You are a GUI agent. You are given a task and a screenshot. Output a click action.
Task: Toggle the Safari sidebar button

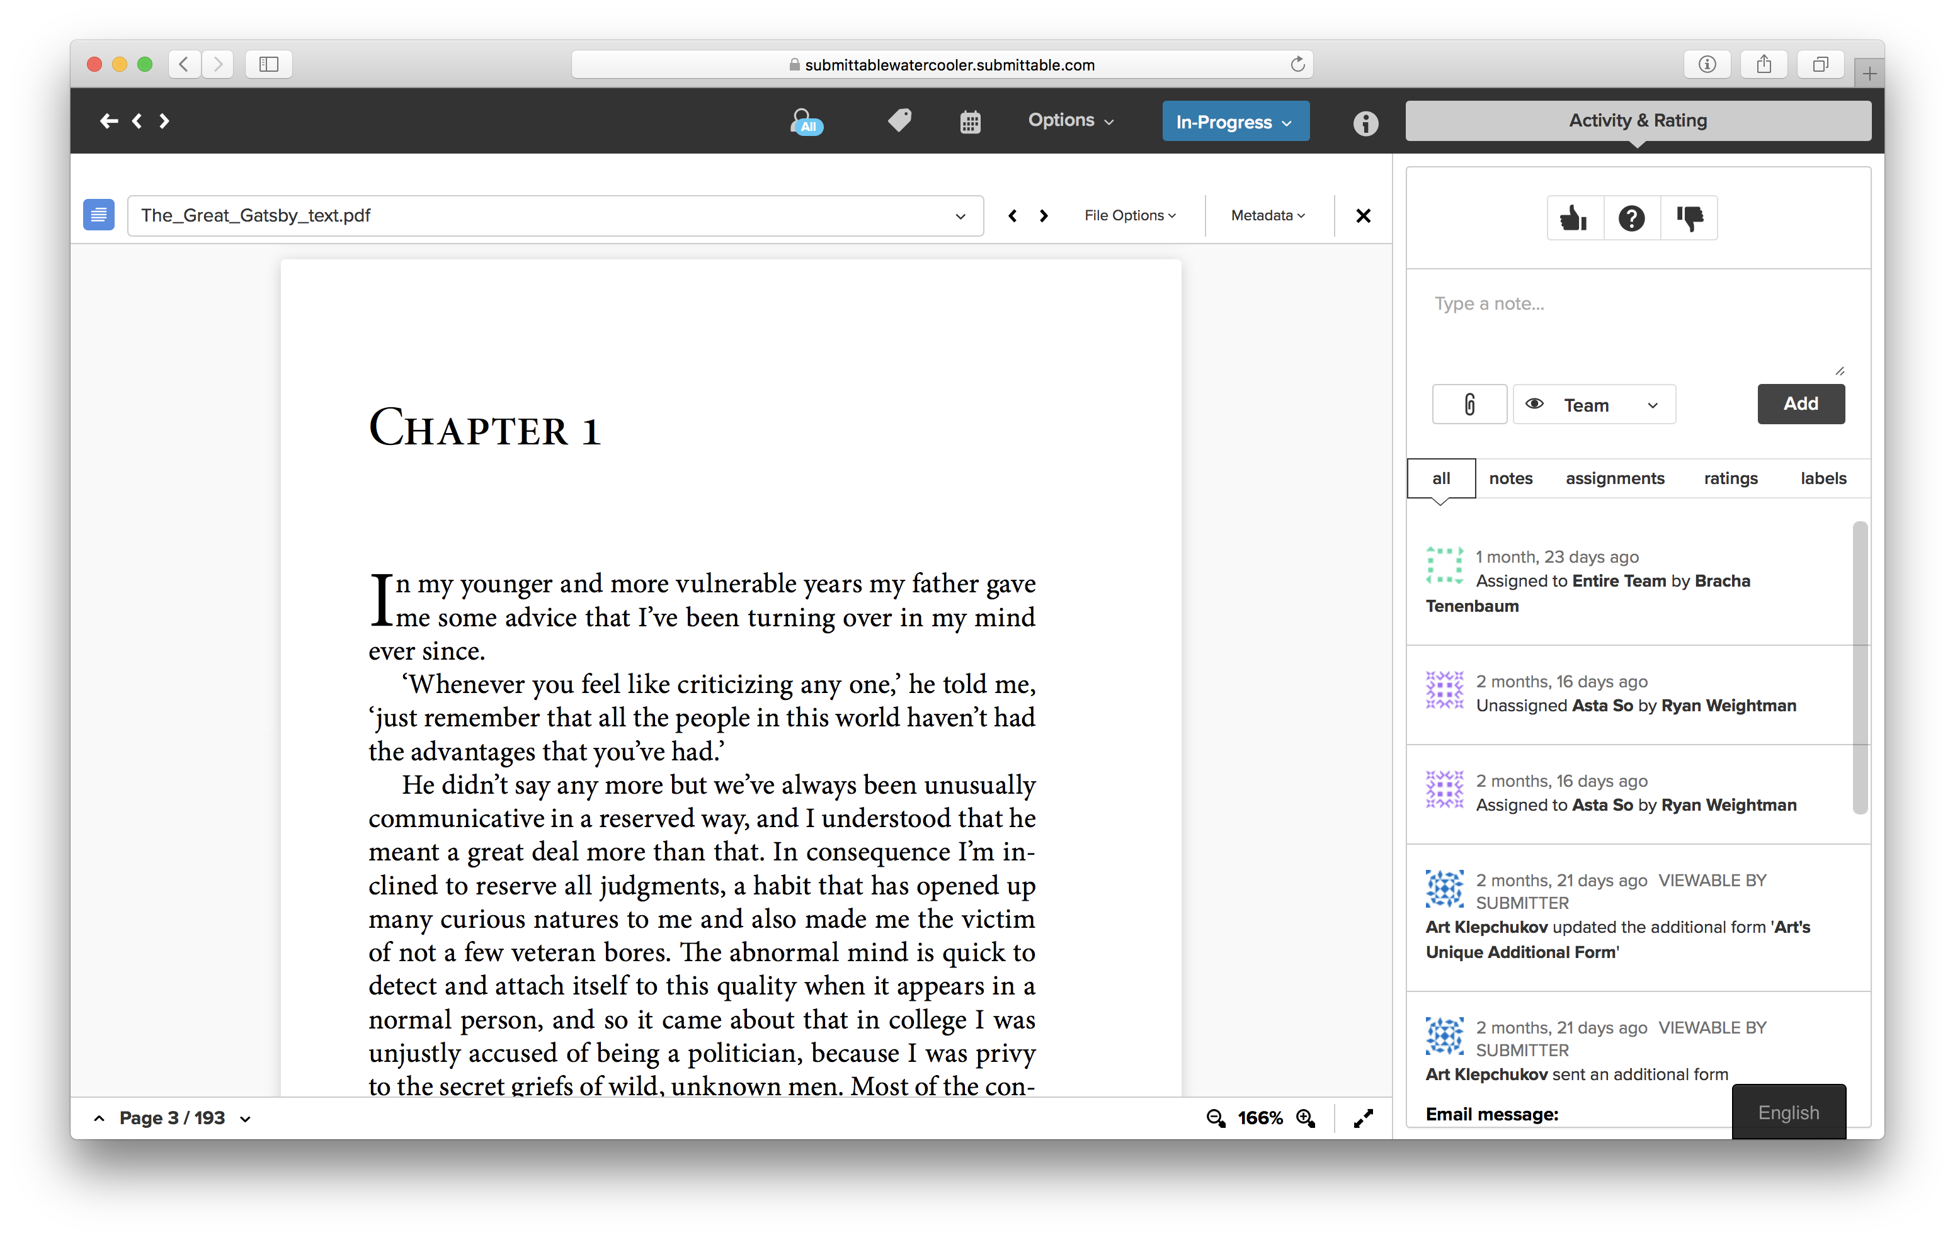269,64
